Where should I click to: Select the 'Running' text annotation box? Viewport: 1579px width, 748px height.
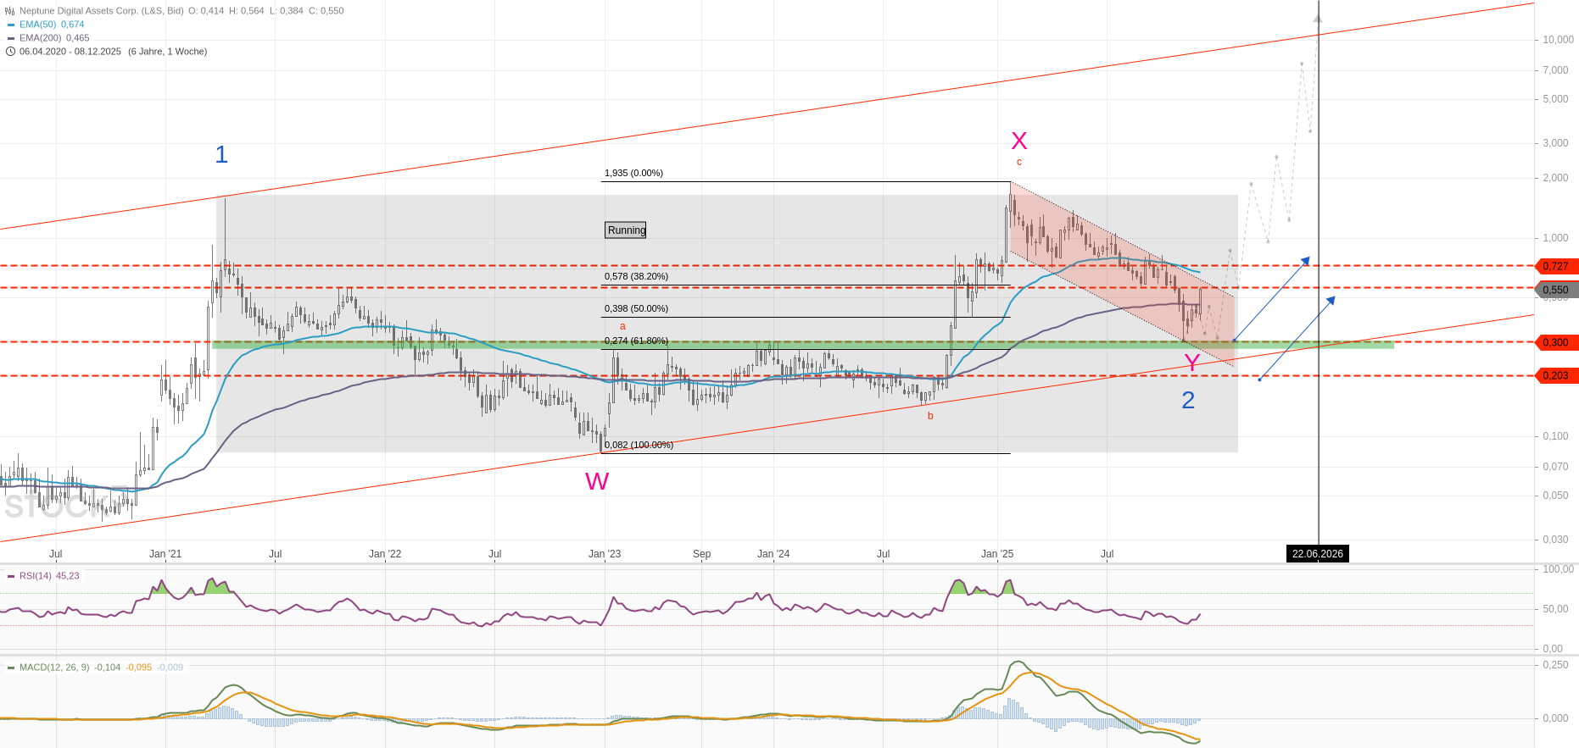coord(626,230)
